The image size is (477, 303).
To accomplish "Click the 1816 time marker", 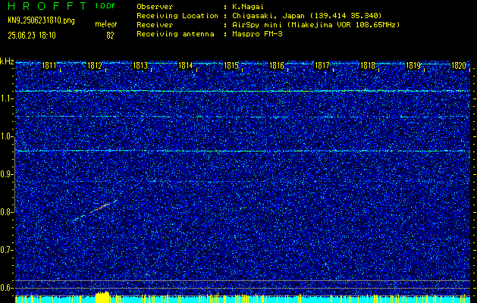I will 277,65.
